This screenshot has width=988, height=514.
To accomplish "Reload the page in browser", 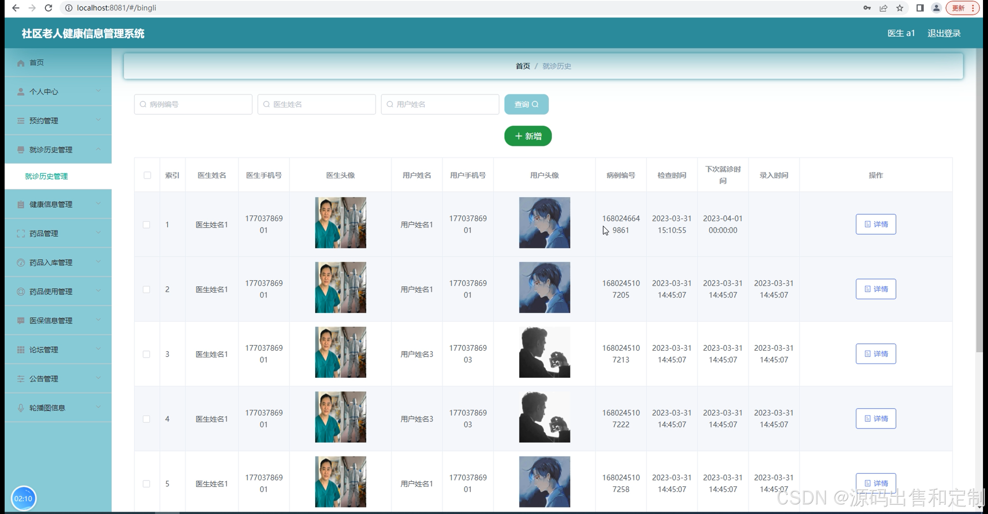I will [48, 8].
